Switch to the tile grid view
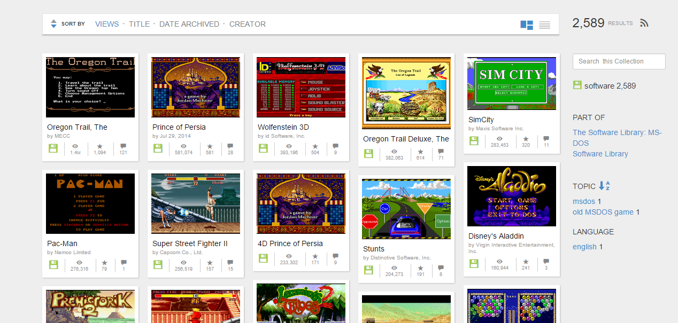Viewport: 678px width, 323px height. pos(527,25)
